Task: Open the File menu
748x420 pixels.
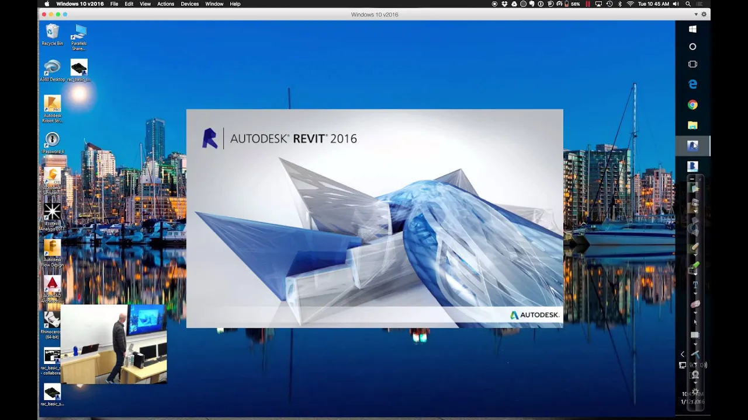Action: [114, 3]
